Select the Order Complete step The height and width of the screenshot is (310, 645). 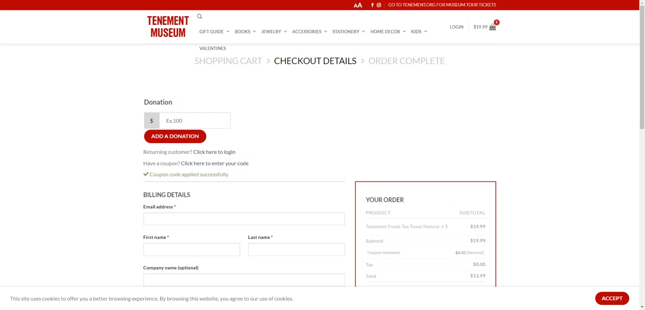point(406,61)
